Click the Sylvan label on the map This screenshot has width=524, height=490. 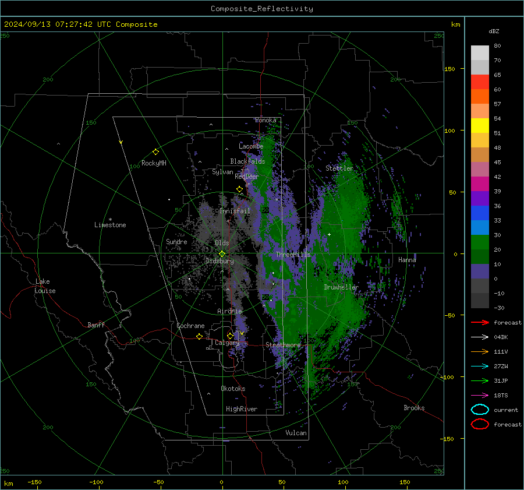click(222, 172)
